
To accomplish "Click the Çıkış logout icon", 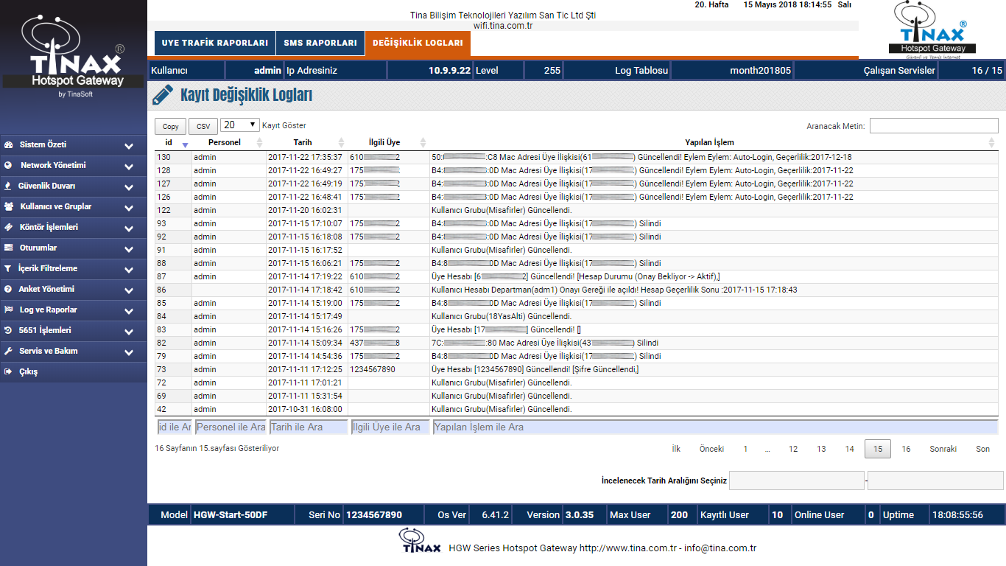I will coord(8,372).
